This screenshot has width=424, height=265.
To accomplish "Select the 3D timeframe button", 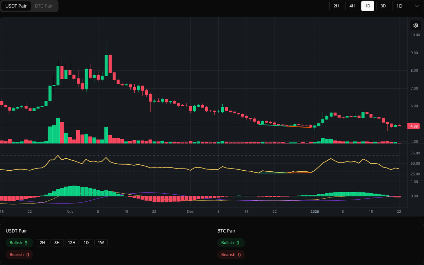I will click(x=383, y=6).
